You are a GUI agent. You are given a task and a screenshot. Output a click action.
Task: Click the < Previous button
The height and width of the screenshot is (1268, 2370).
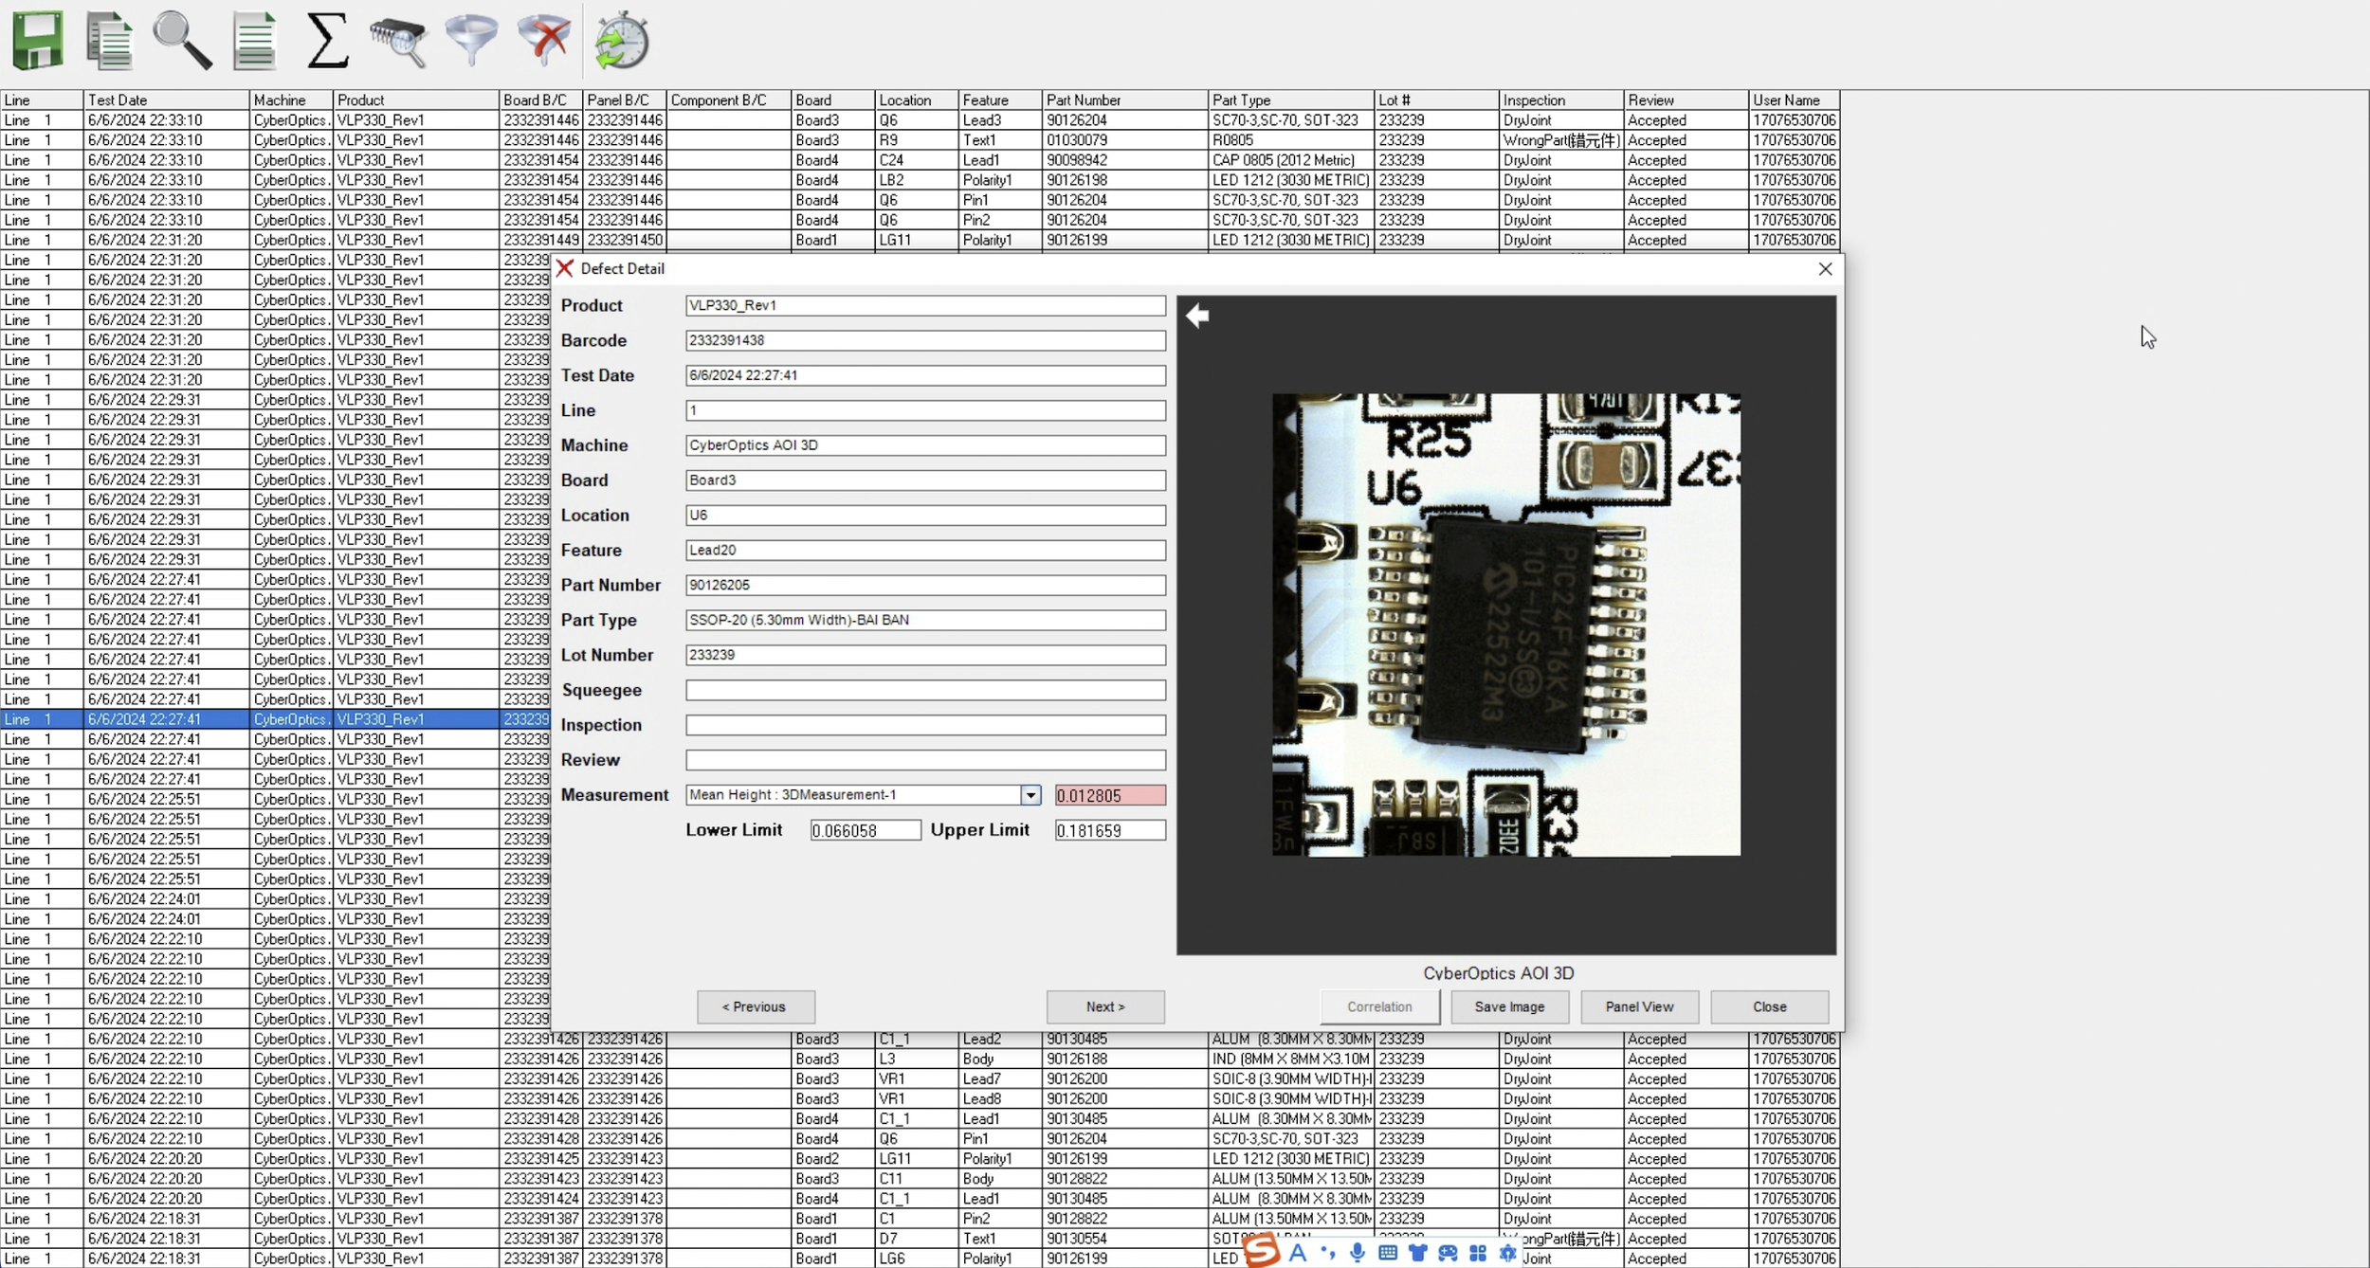tap(755, 1006)
